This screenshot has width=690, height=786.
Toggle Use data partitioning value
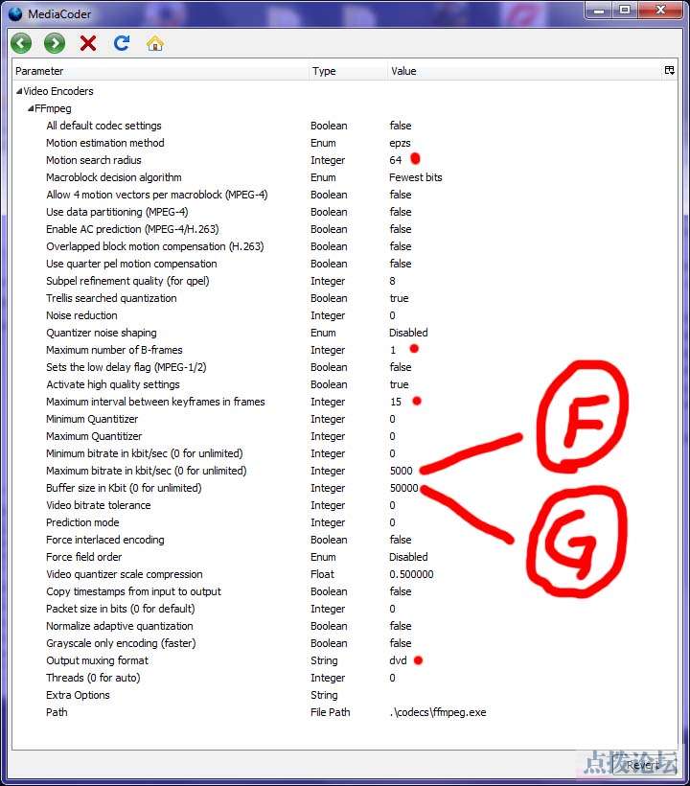click(401, 212)
